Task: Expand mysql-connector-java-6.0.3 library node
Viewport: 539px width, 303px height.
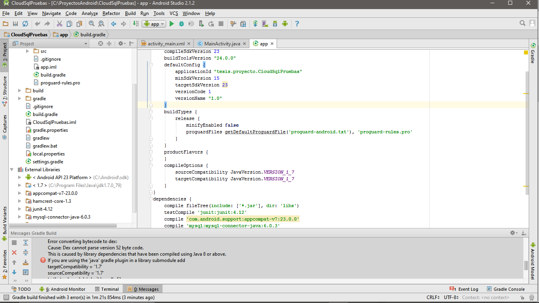Action: click(20, 217)
